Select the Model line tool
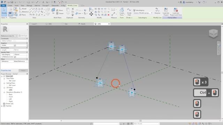This screenshot has height=125, width=223. point(23,9)
